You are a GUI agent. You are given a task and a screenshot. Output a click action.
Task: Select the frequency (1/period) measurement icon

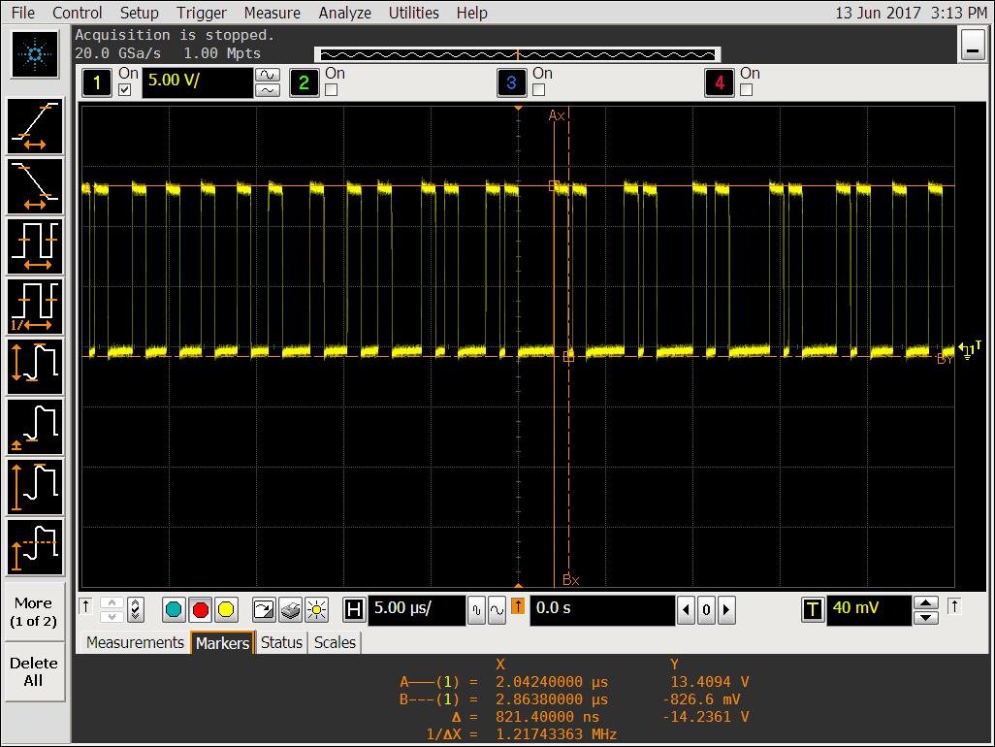pos(35,307)
